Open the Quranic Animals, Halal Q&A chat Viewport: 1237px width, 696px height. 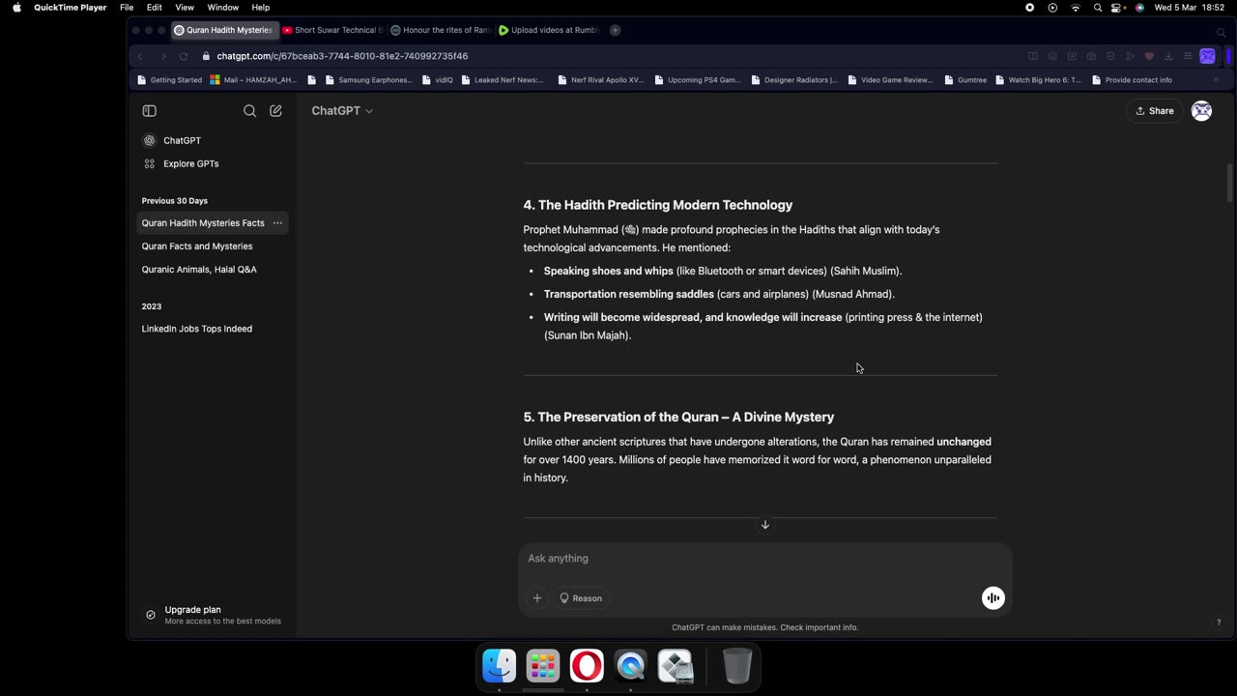tap(199, 270)
